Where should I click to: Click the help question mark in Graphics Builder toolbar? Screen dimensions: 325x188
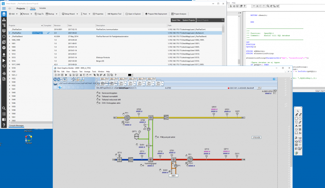pos(116,75)
